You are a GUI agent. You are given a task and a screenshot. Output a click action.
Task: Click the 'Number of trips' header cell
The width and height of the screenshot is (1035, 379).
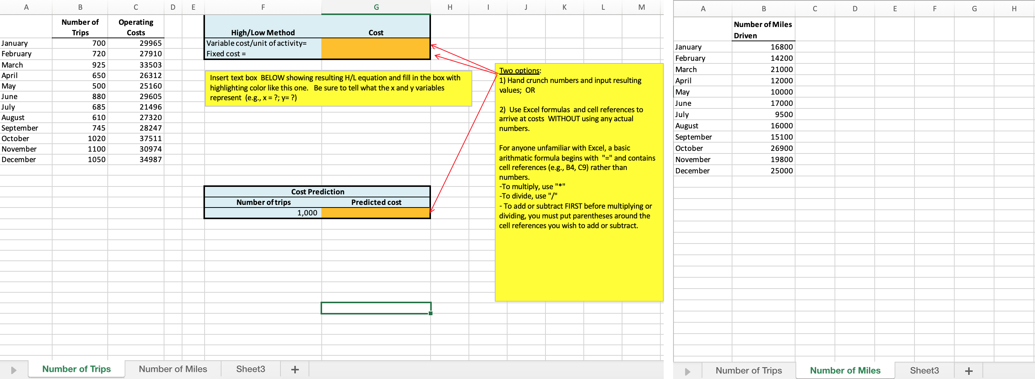(x=263, y=202)
